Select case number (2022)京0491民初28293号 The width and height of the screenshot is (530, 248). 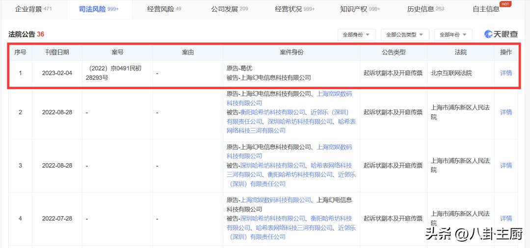[x=114, y=73]
